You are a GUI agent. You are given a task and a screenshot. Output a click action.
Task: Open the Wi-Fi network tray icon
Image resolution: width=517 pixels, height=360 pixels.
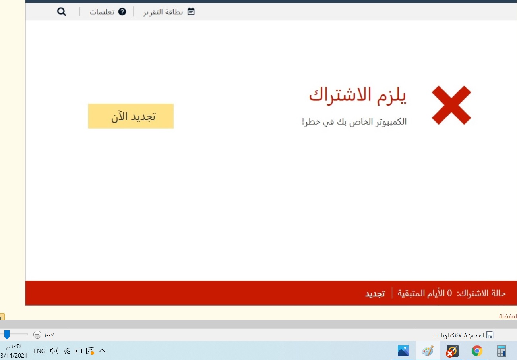pyautogui.click(x=67, y=351)
